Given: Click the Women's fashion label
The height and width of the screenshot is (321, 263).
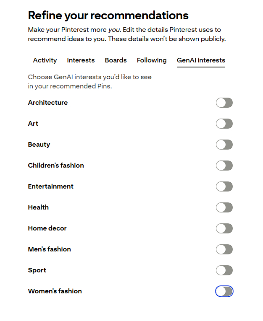Looking at the screenshot, I should [x=55, y=291].
